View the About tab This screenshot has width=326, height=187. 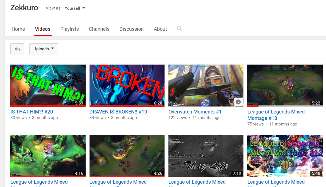pyautogui.click(x=160, y=29)
